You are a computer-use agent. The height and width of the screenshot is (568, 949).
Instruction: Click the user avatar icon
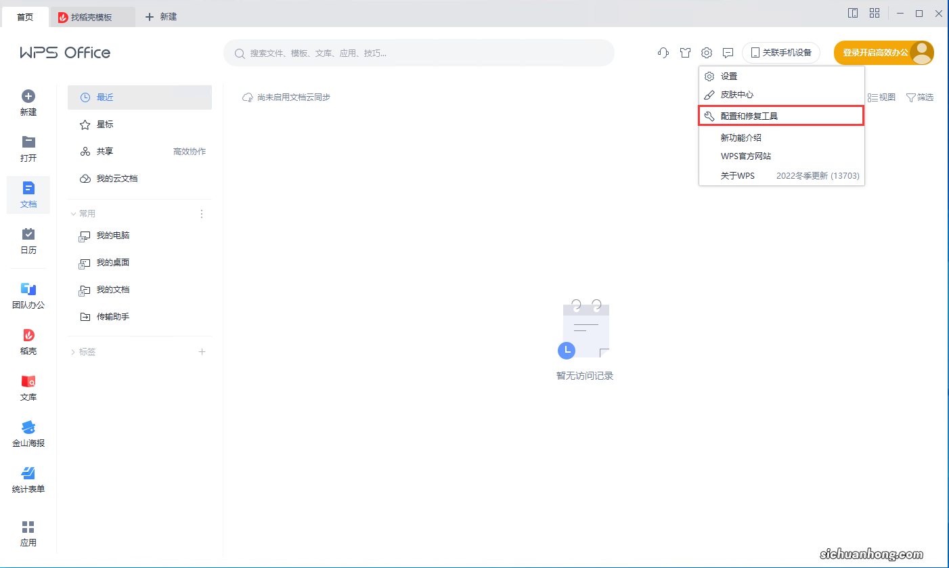[x=922, y=53]
